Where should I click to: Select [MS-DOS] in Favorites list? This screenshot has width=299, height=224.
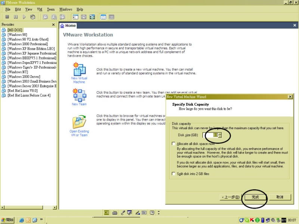(x=15, y=30)
